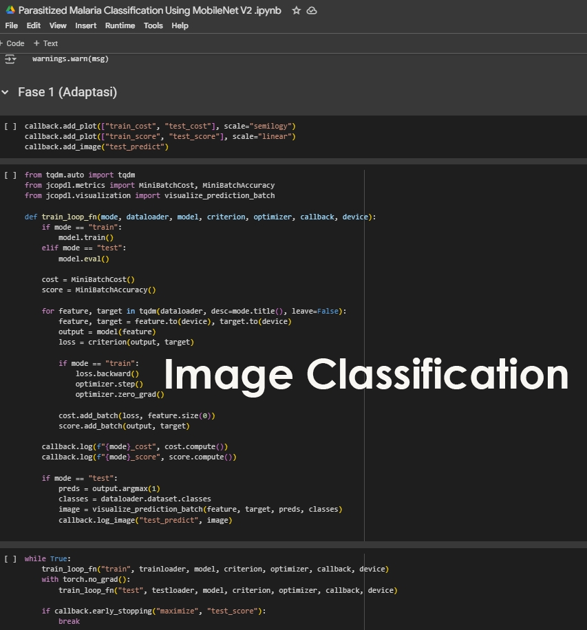587x630 pixels.
Task: Click the notebook title to rename
Action: [x=149, y=10]
